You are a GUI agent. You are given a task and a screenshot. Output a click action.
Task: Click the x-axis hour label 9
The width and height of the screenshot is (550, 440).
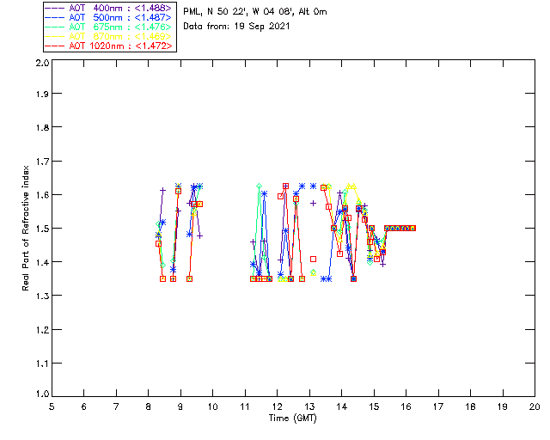coord(180,406)
